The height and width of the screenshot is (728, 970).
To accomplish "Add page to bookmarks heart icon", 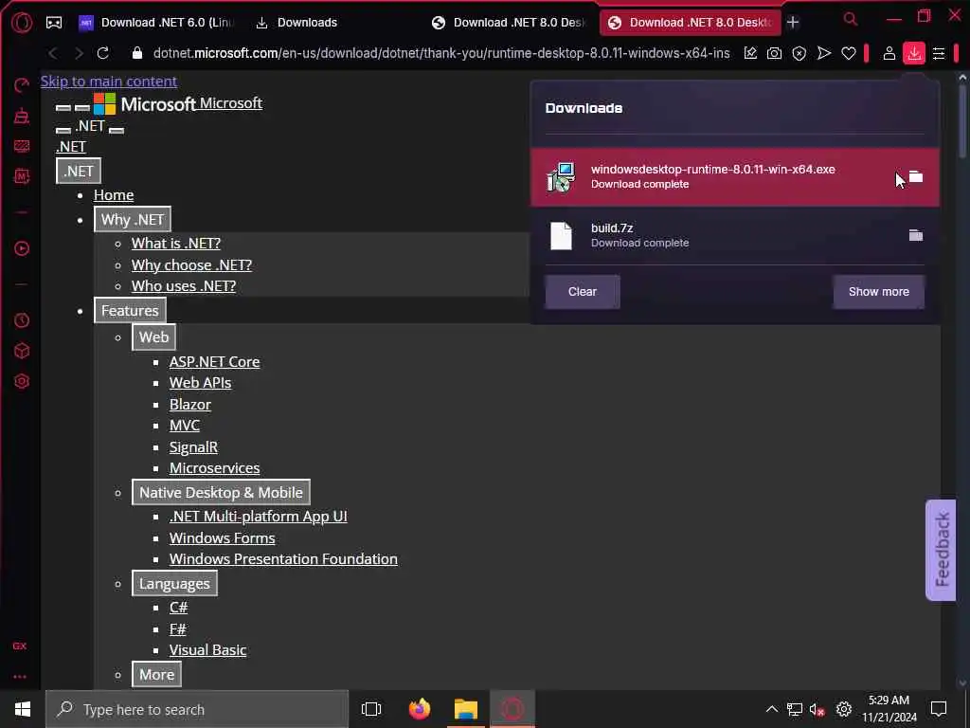I will pos(848,53).
